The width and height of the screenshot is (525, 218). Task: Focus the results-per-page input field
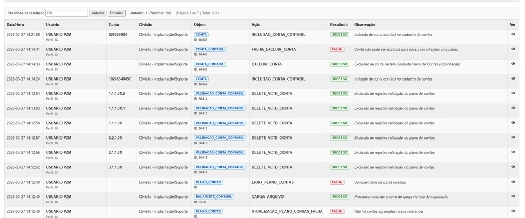(x=66, y=13)
